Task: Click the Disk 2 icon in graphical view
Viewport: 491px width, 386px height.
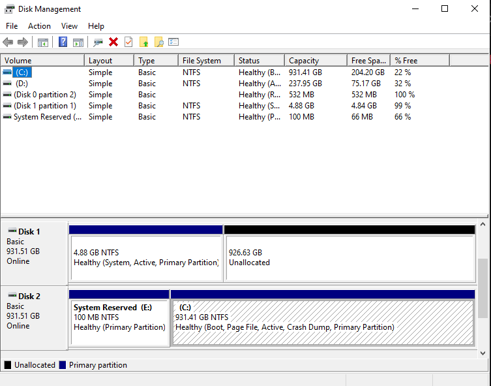Action: pos(12,296)
